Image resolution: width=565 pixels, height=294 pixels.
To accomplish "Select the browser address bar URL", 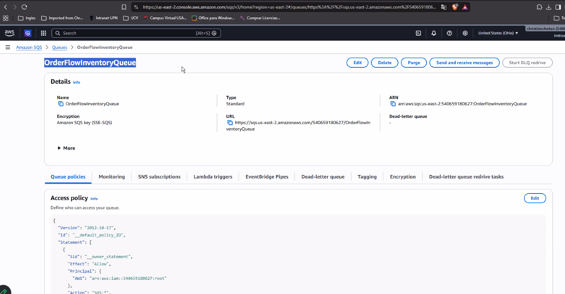I will point(289,7).
